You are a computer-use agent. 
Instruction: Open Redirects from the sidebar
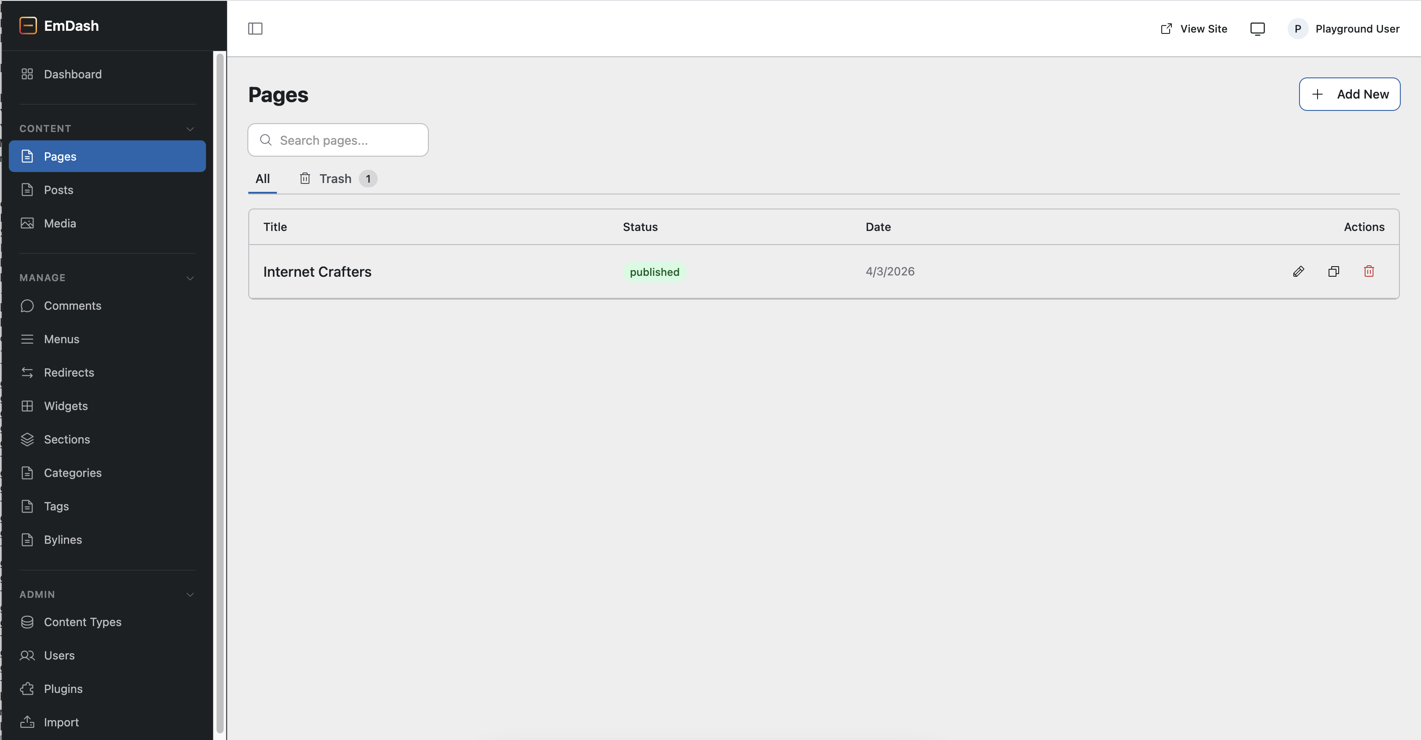click(x=69, y=372)
